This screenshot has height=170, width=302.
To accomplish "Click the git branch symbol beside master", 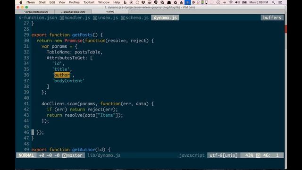I will pyautogui.click(x=64, y=155).
